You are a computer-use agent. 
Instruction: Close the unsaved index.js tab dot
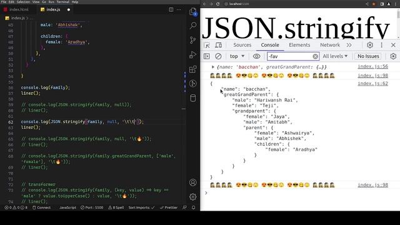[69, 10]
